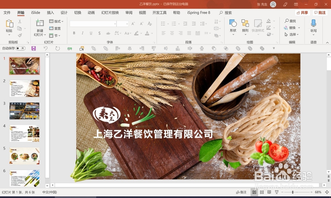Switch to the Animations (动画) tab
This screenshot has height=198, width=331.
[91, 13]
